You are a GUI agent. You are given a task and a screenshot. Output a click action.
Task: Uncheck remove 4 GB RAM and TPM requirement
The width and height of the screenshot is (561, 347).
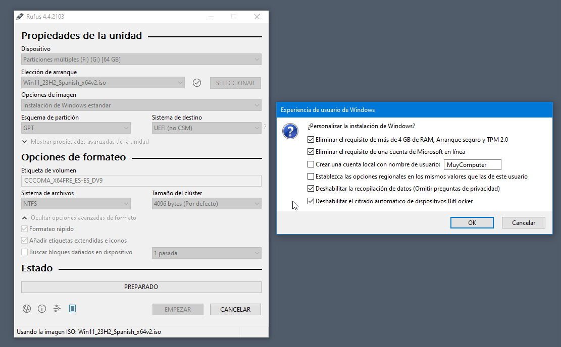311,139
